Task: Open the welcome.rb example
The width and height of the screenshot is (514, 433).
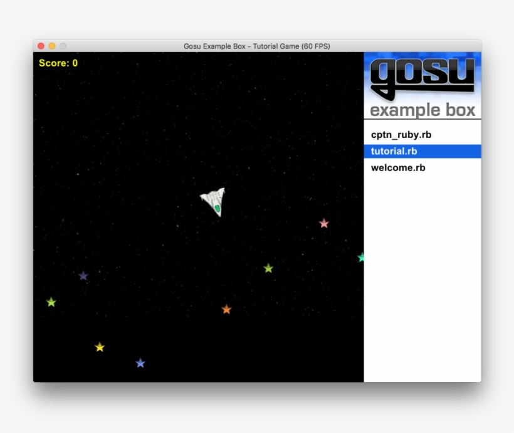Action: click(398, 167)
